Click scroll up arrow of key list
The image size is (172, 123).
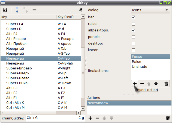83,16
